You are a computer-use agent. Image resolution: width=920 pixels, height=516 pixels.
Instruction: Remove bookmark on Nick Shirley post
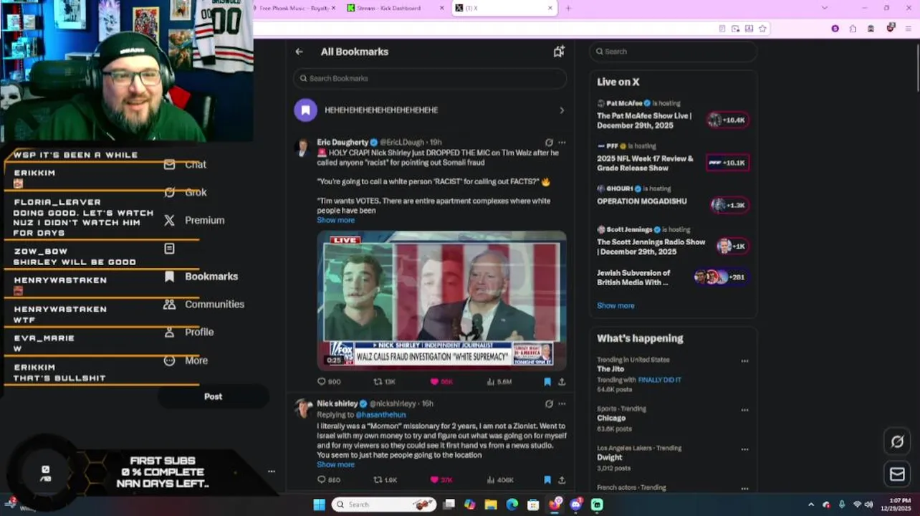click(x=547, y=479)
